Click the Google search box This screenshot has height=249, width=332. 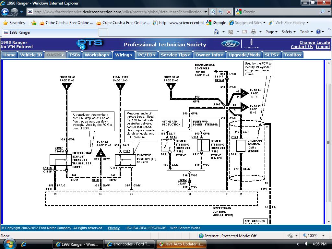pos(280,12)
